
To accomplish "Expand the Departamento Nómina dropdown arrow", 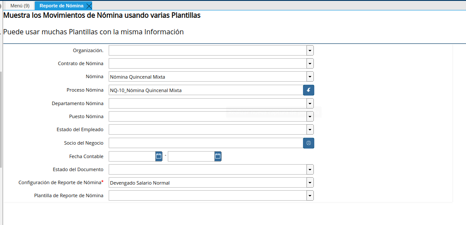I will coord(310,103).
